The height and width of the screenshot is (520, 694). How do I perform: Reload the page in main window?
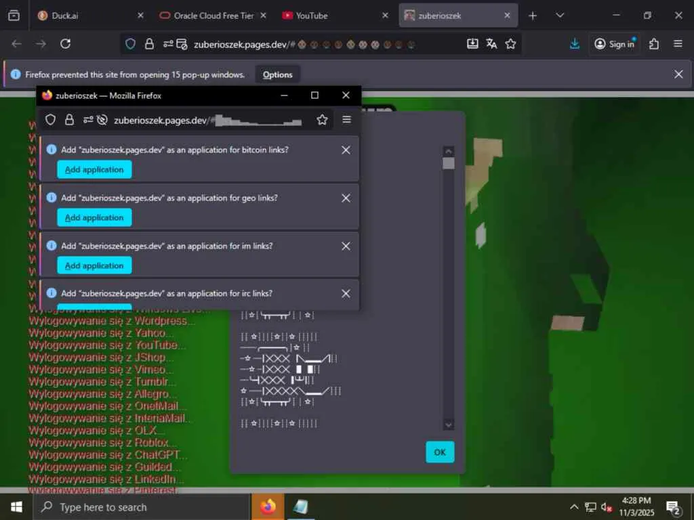pyautogui.click(x=66, y=44)
